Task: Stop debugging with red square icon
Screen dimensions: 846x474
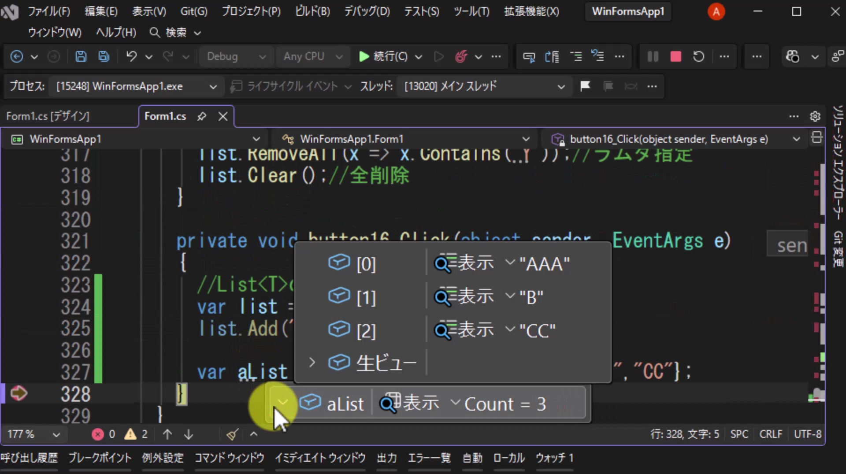Action: [x=675, y=56]
